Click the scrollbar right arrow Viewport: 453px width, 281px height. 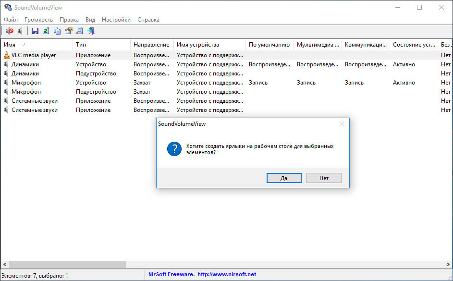click(448, 264)
